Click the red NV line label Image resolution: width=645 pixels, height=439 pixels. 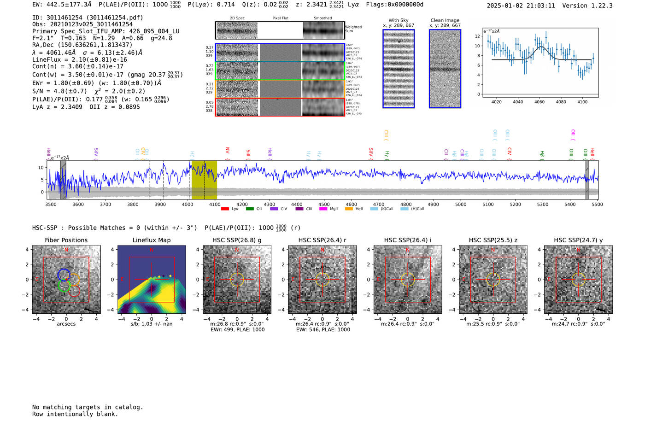tap(227, 153)
